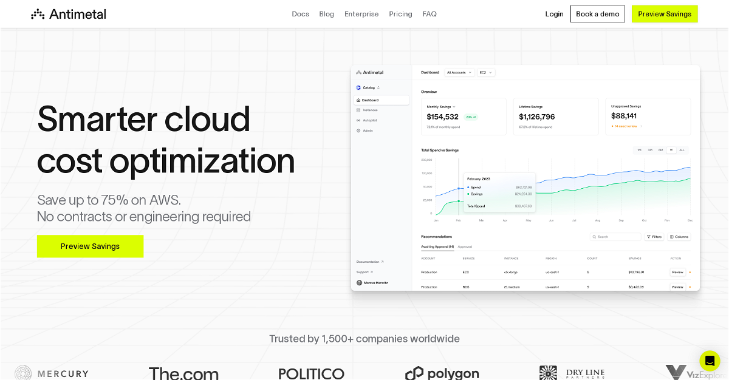This screenshot has height=380, width=729.
Task: Open the EC2 service dropdown
Action: [486, 72]
